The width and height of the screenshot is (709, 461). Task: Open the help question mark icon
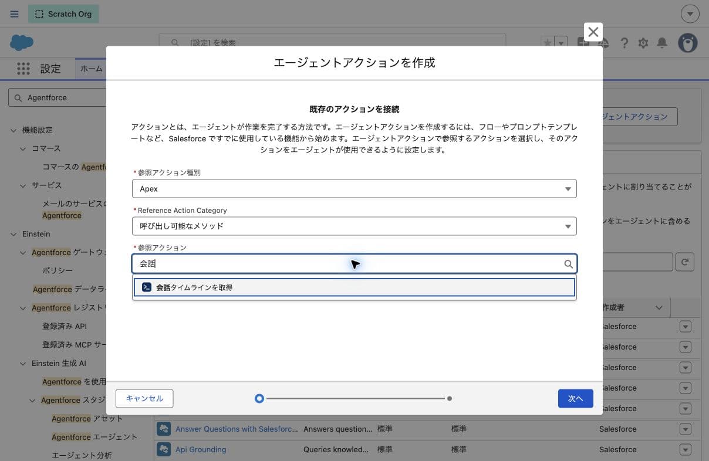pos(624,43)
